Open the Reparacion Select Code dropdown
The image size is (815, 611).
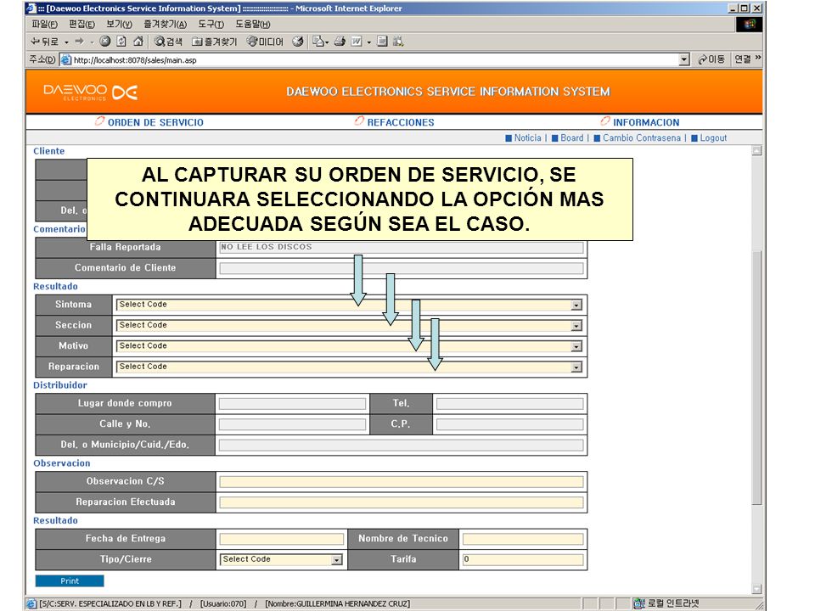click(x=349, y=367)
